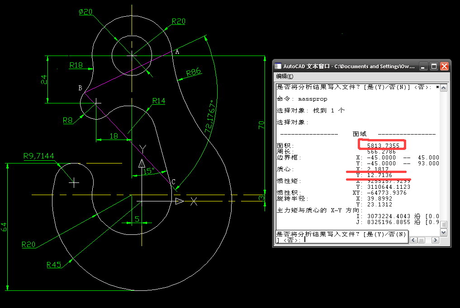Select the upper R20 dimension label
Image resolution: width=460 pixels, height=308 pixels.
click(x=179, y=21)
